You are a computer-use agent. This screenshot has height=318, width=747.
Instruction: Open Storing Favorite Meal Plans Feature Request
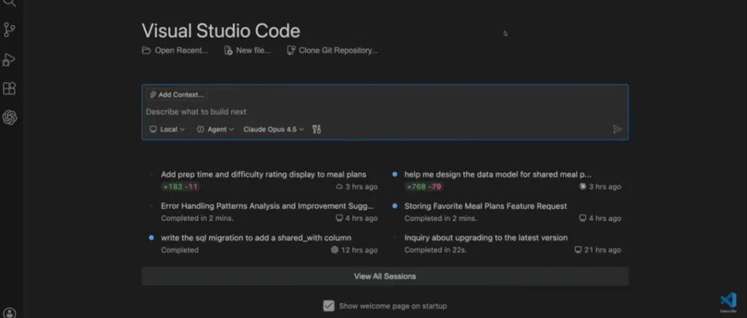point(486,206)
